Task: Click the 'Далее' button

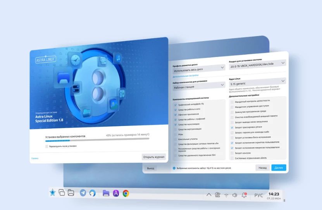Action: click(279, 168)
